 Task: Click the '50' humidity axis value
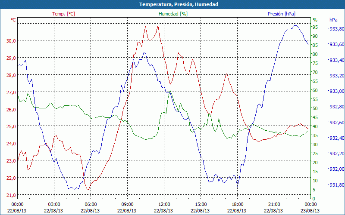pyautogui.click(x=315, y=108)
